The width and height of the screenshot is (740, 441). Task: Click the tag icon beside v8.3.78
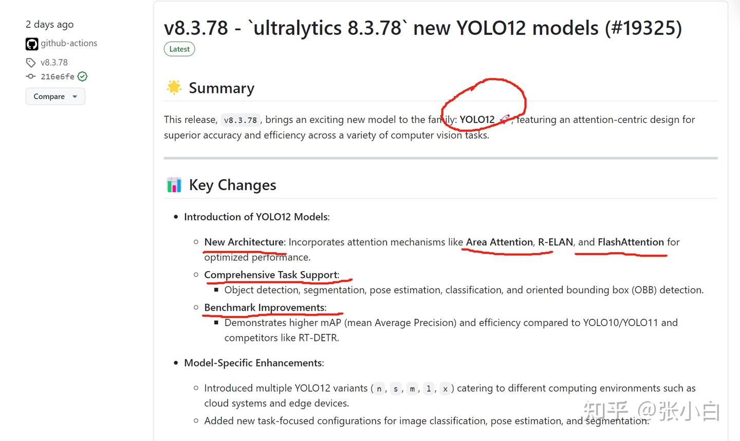click(31, 63)
